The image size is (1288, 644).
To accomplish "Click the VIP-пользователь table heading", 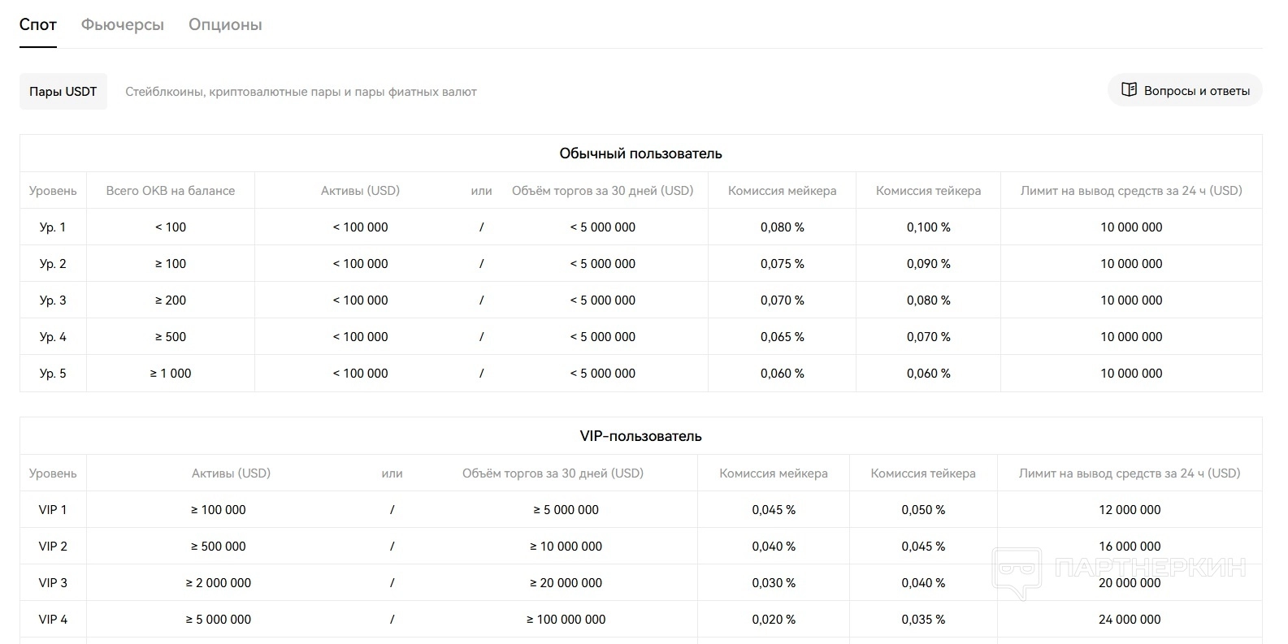I will pyautogui.click(x=640, y=436).
